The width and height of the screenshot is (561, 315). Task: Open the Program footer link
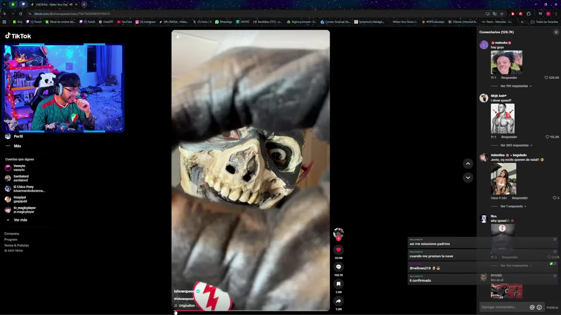coord(11,240)
